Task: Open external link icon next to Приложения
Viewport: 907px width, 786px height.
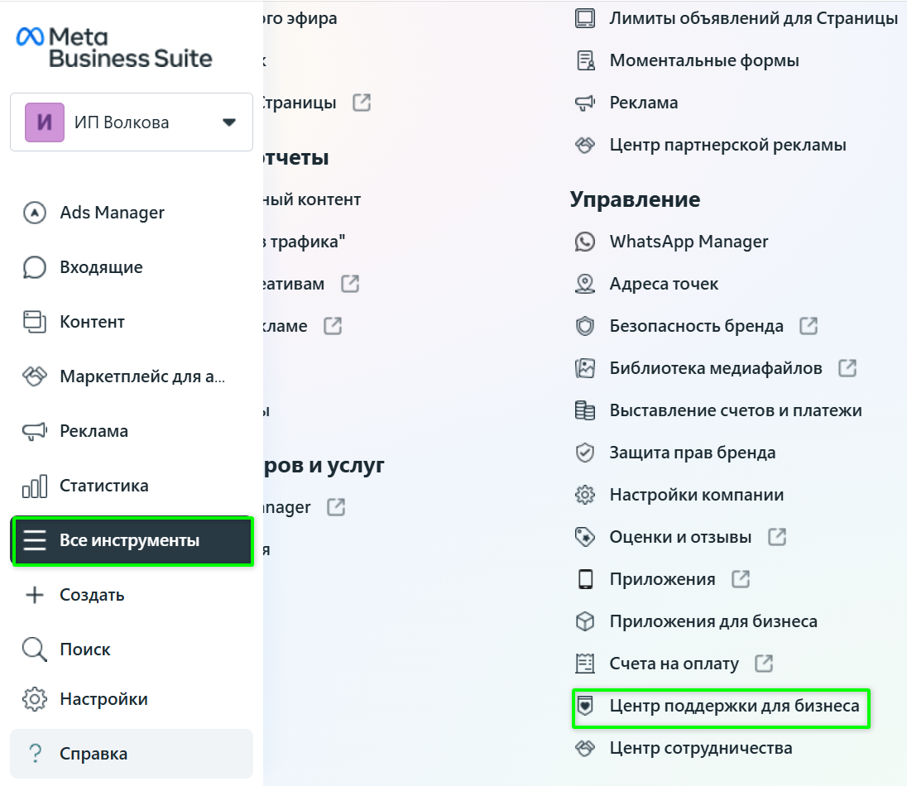Action: (x=741, y=579)
